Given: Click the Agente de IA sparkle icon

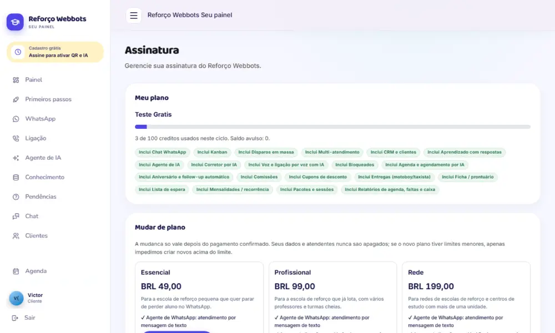Looking at the screenshot, I should click(x=16, y=158).
